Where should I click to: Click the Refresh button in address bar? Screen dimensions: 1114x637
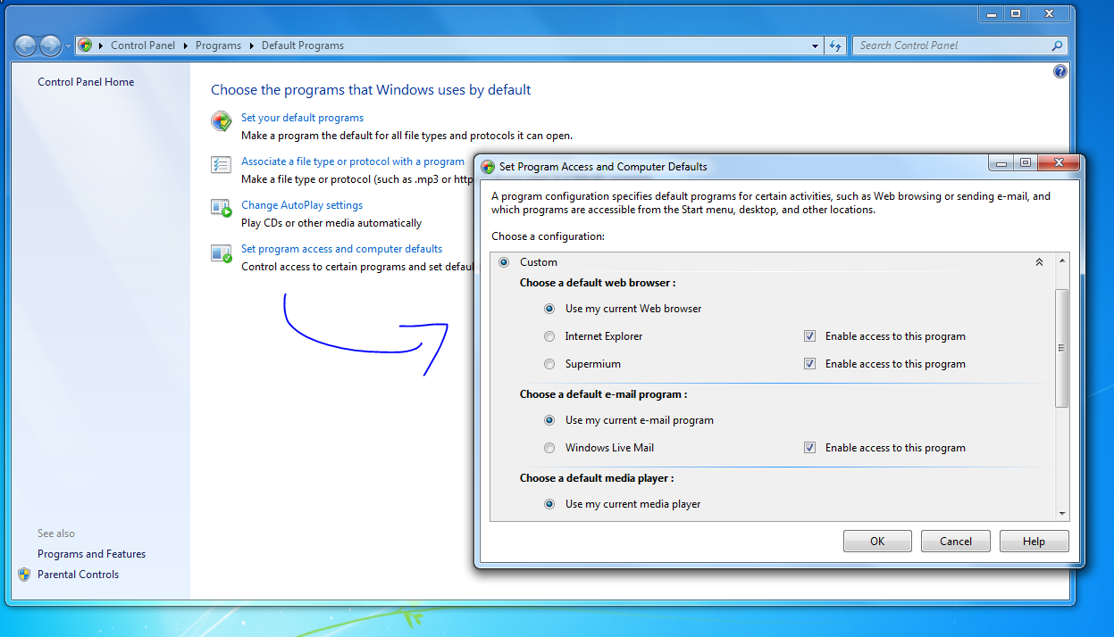pos(835,45)
